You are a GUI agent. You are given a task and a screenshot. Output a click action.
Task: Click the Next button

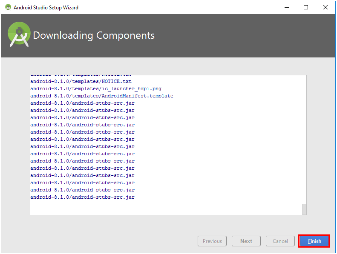246,241
